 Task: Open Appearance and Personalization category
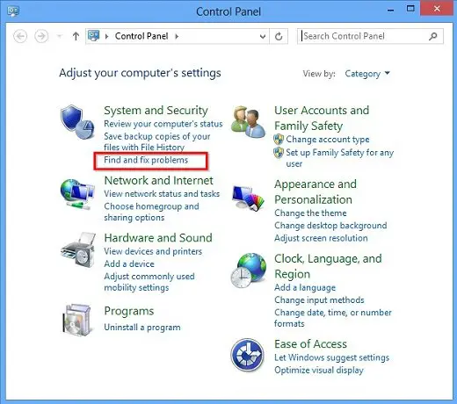click(x=316, y=192)
